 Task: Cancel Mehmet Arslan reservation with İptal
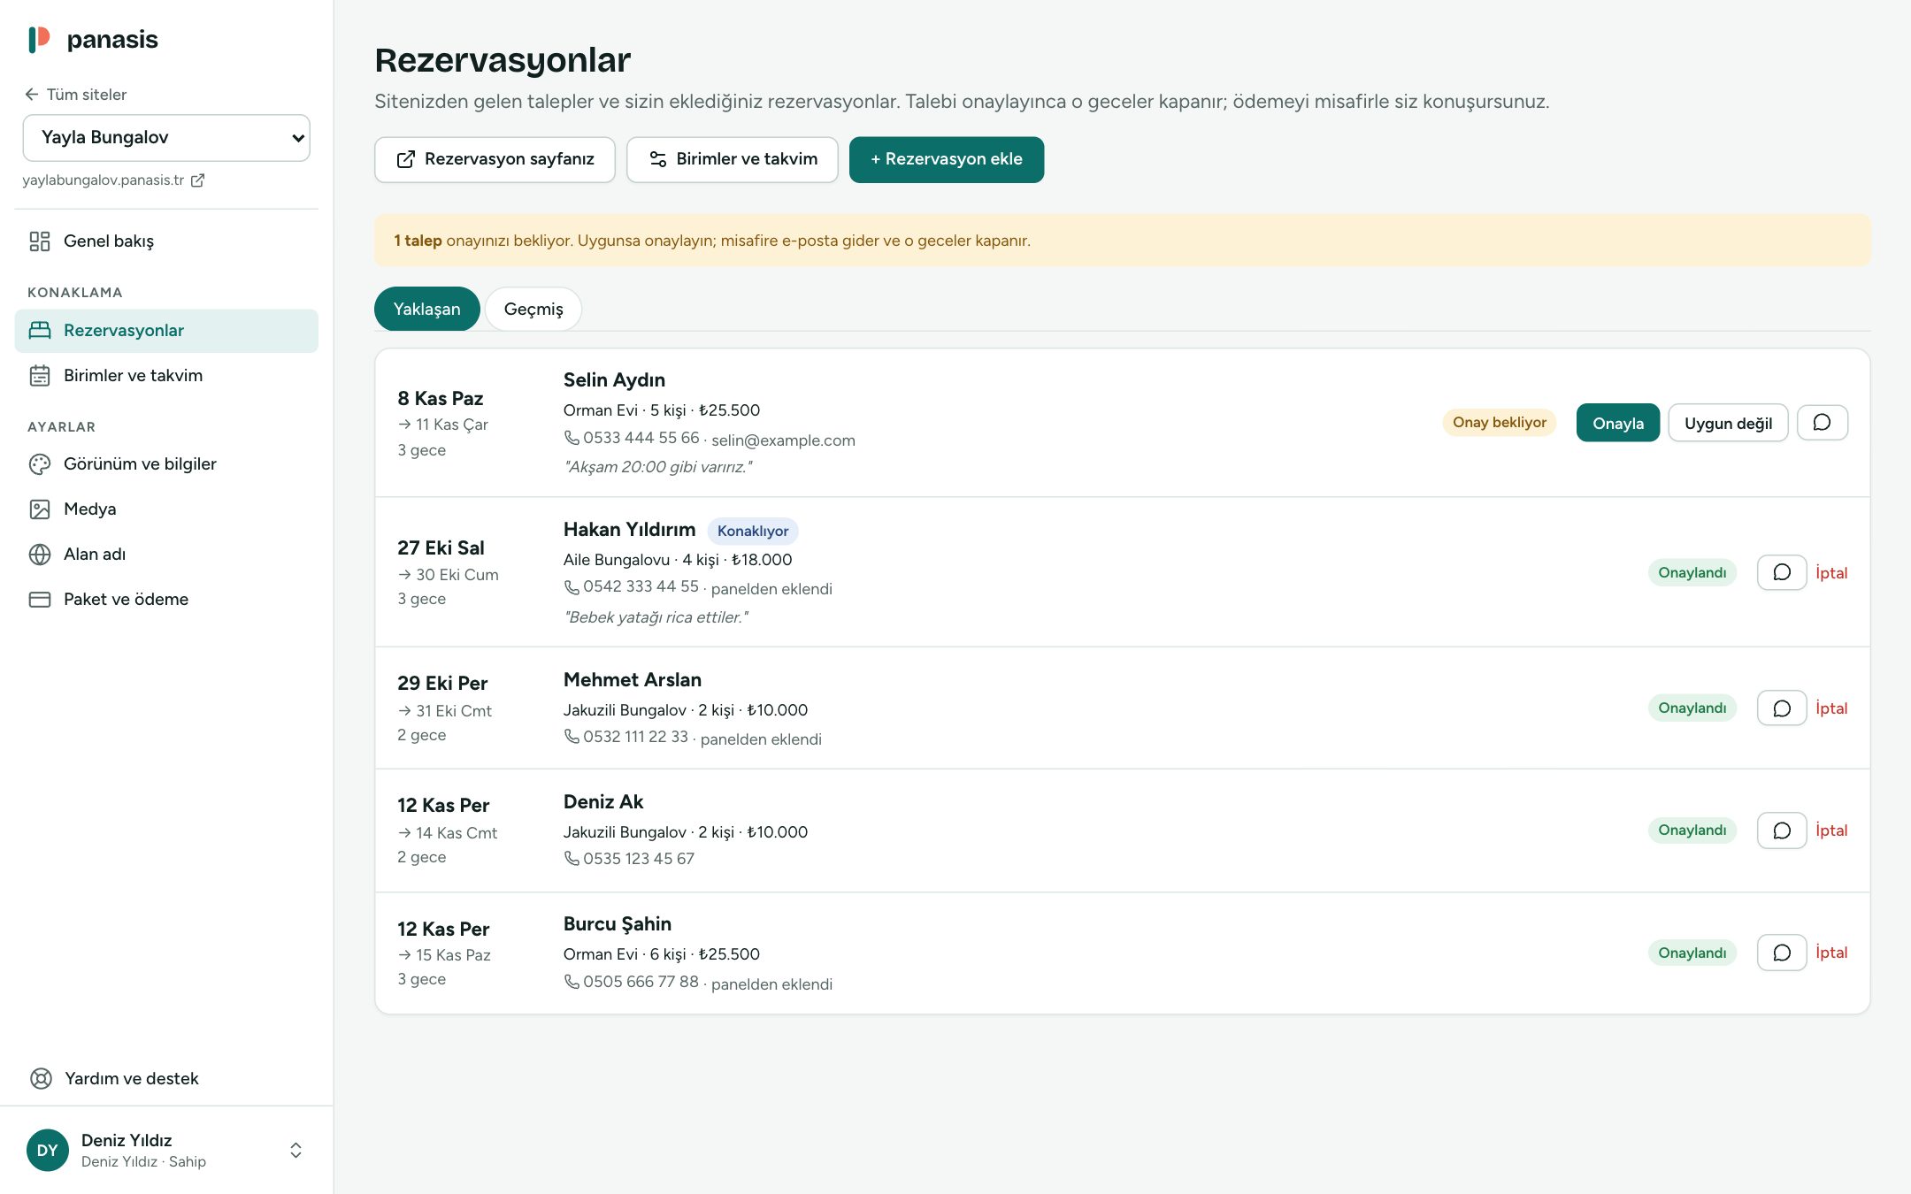pyautogui.click(x=1831, y=708)
